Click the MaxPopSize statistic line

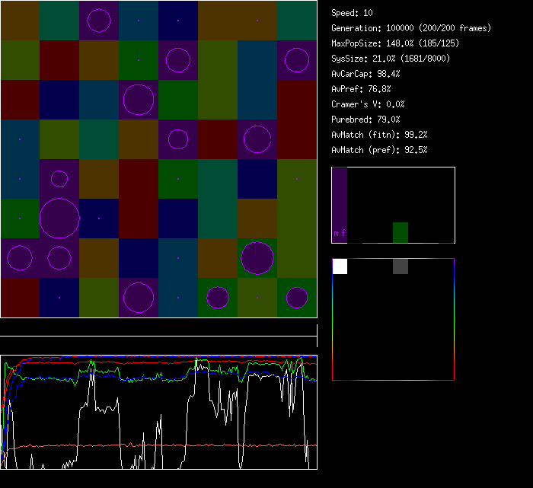click(395, 43)
